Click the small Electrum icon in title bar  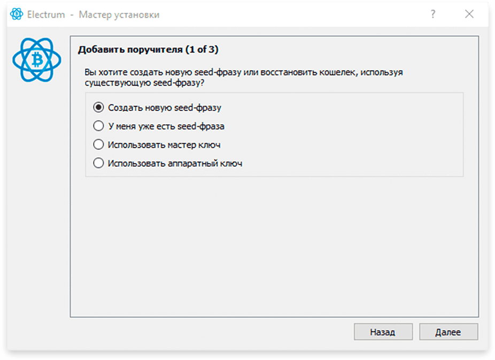[x=17, y=14]
